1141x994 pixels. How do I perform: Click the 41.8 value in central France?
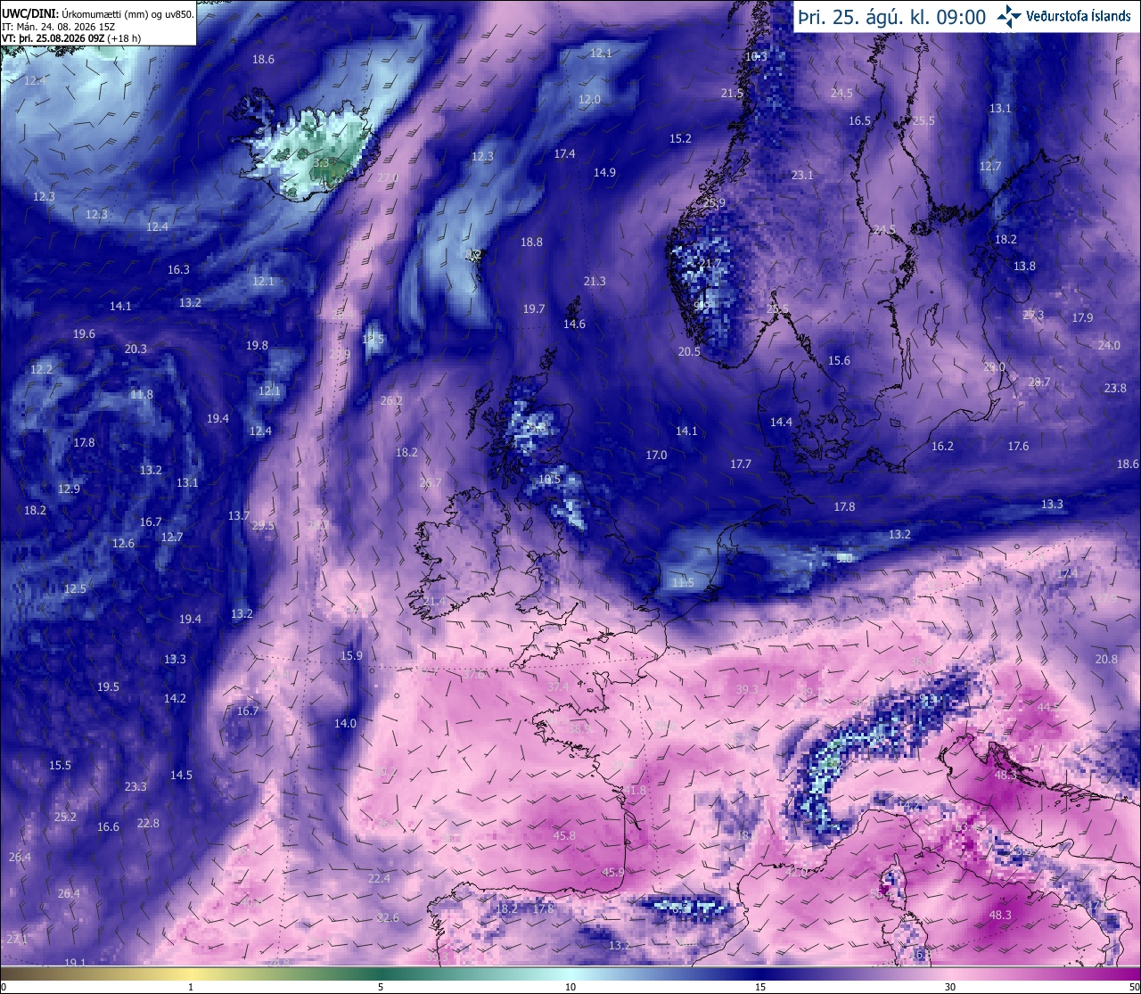tap(635, 791)
